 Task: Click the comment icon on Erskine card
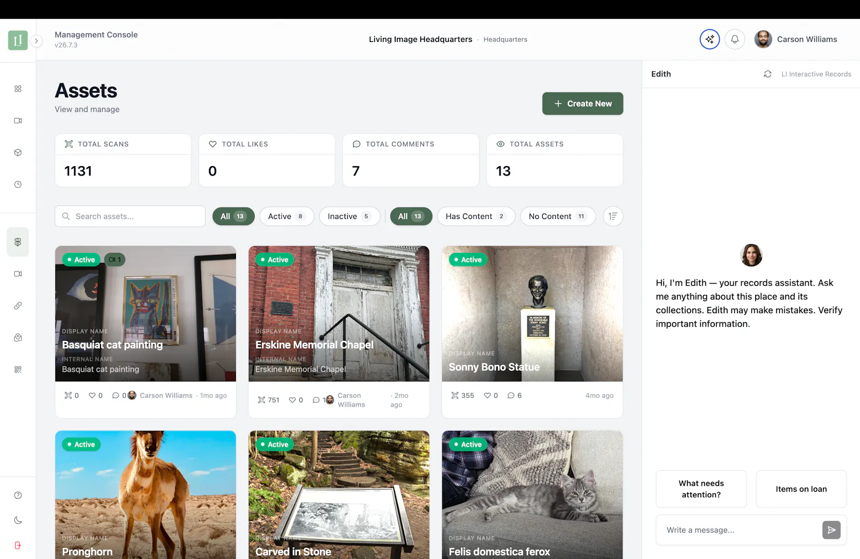point(316,400)
